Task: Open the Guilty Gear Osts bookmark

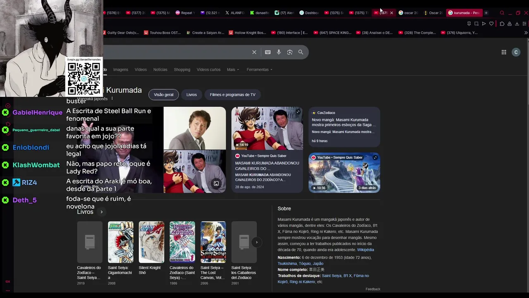Action: [x=120, y=33]
